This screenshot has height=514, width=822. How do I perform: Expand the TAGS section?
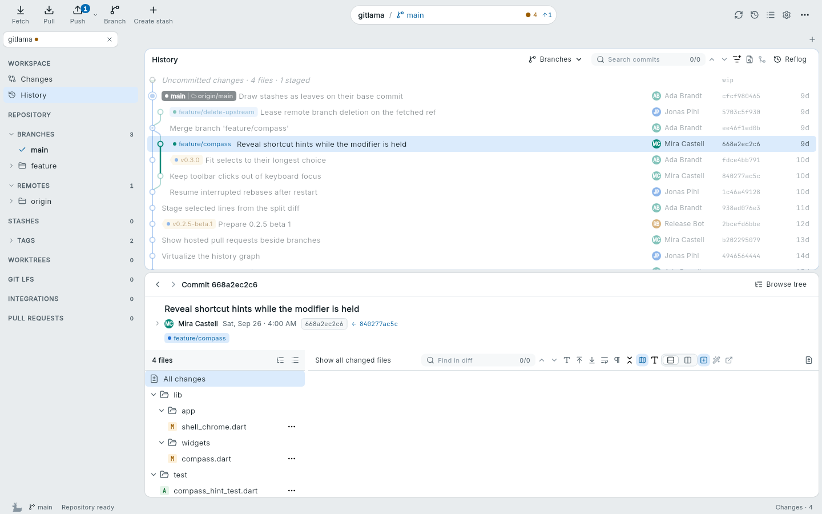[x=11, y=240]
